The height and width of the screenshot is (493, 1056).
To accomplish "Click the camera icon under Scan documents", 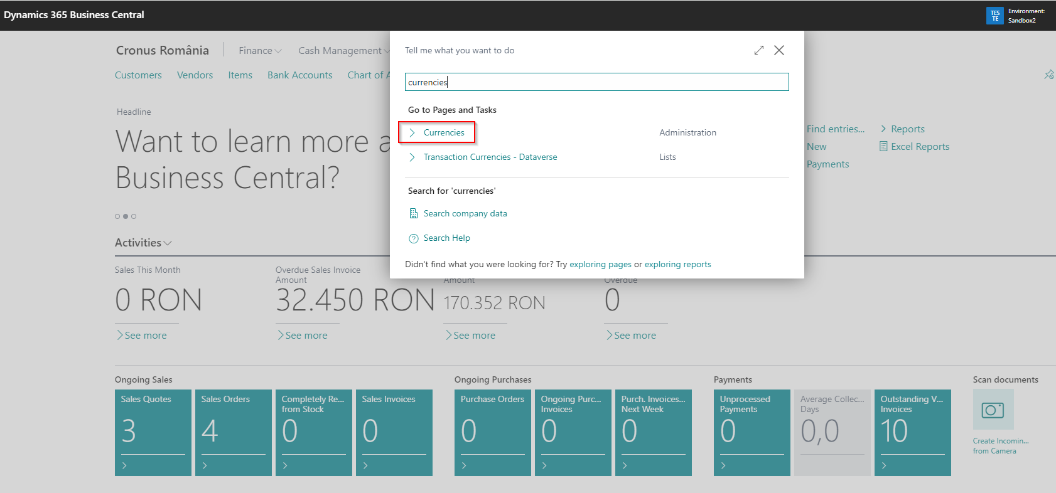I will (993, 410).
